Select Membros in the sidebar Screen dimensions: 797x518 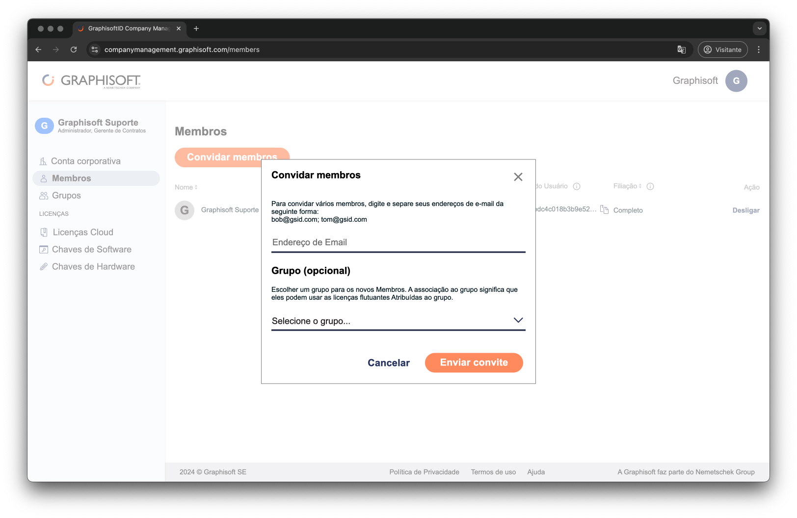click(96, 178)
